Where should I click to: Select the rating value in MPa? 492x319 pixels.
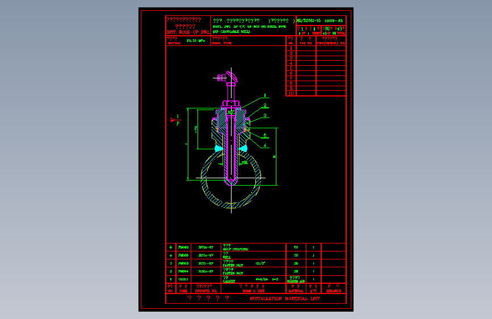(195, 41)
